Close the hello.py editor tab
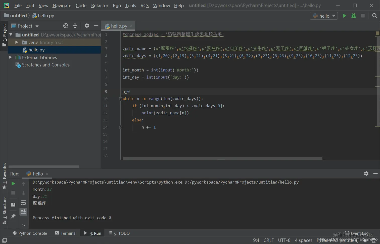380x244 pixels. coord(131,26)
